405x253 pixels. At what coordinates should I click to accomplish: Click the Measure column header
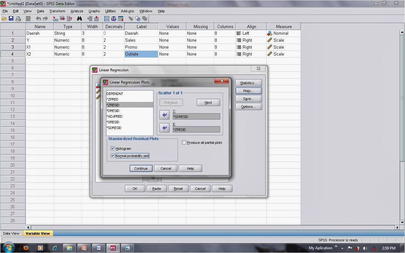tap(283, 26)
